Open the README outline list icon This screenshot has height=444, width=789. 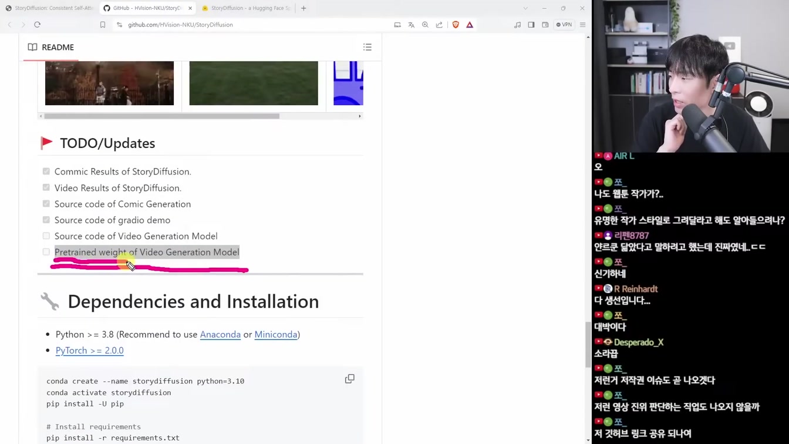(x=367, y=47)
